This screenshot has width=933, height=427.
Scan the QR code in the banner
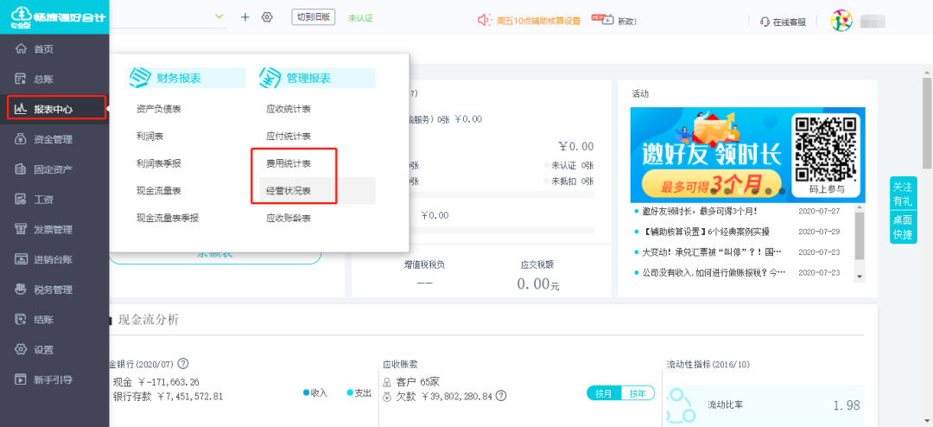point(827,149)
